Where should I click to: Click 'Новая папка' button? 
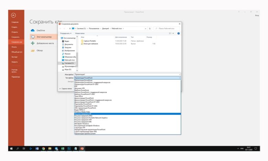coord(80,33)
